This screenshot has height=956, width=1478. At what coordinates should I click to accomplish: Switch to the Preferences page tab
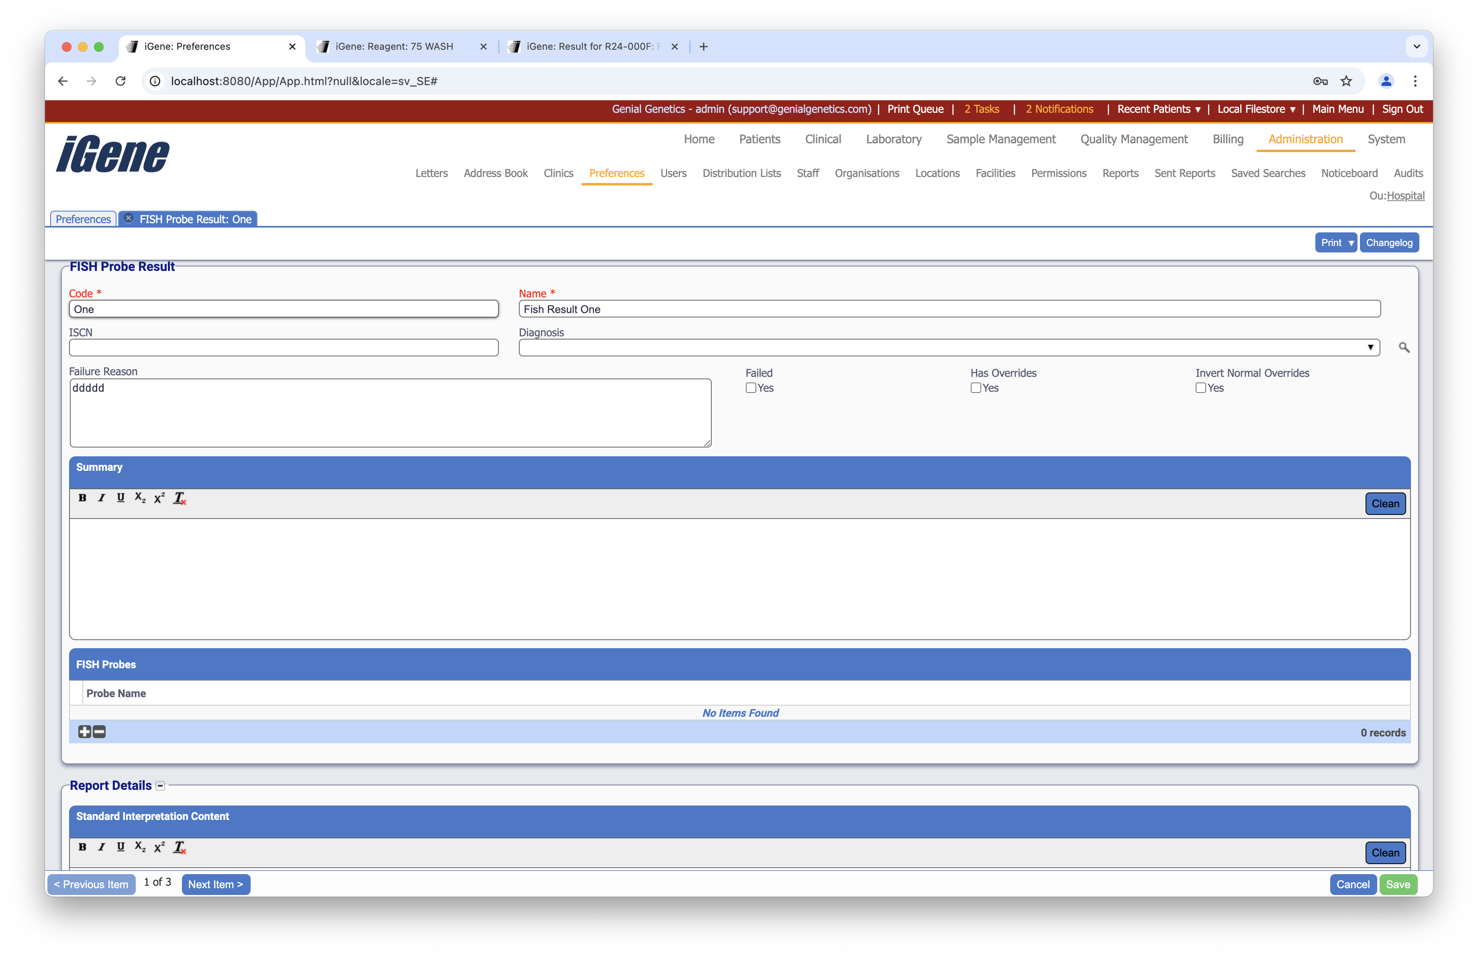[83, 219]
